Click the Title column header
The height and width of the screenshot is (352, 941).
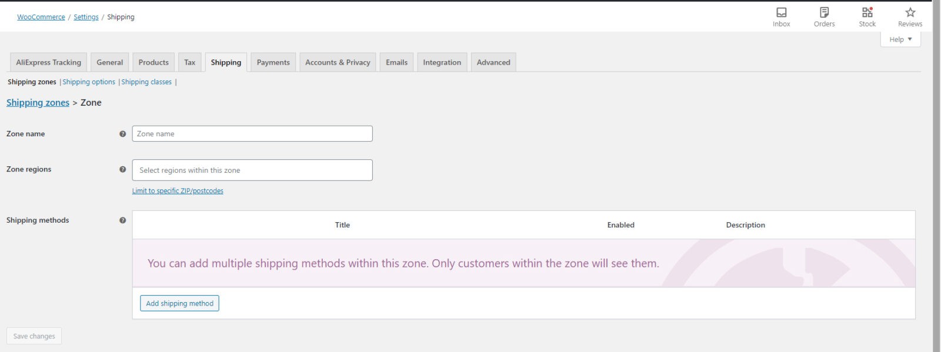click(x=342, y=225)
